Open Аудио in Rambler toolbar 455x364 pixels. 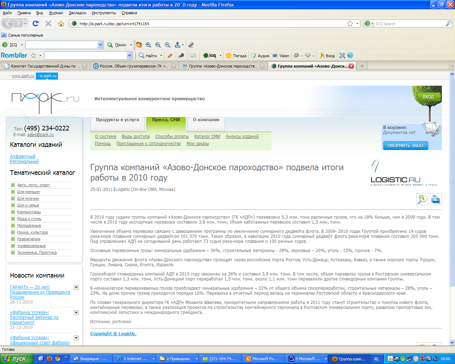tap(260, 55)
